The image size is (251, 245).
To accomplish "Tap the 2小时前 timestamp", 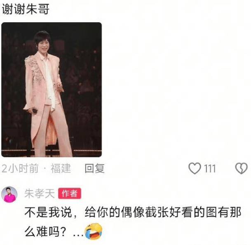I will tap(20, 169).
